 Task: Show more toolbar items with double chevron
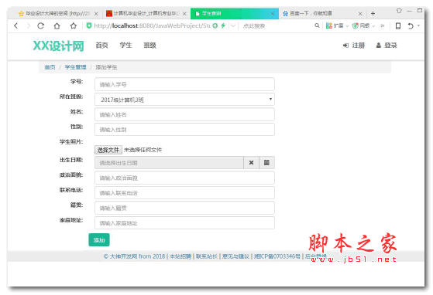383,25
